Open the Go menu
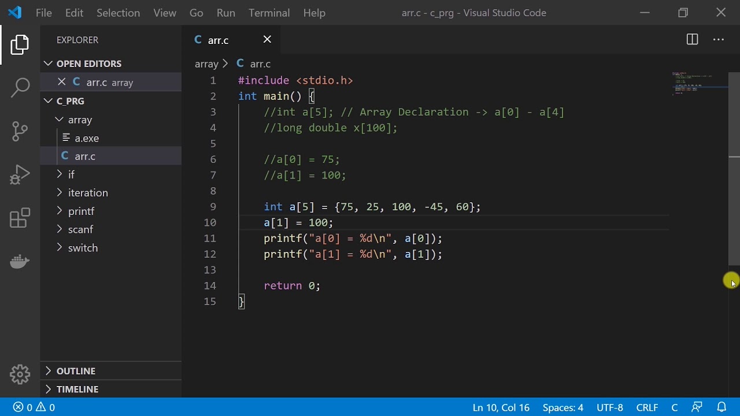The width and height of the screenshot is (740, 416). click(x=197, y=13)
